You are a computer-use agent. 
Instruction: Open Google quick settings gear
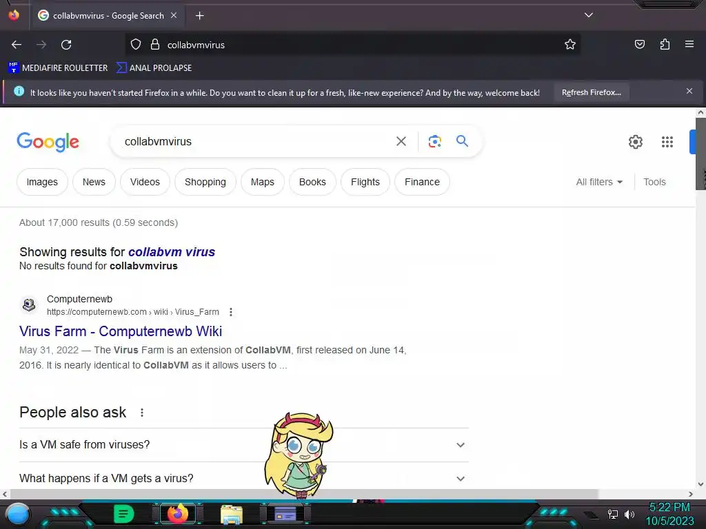point(635,142)
